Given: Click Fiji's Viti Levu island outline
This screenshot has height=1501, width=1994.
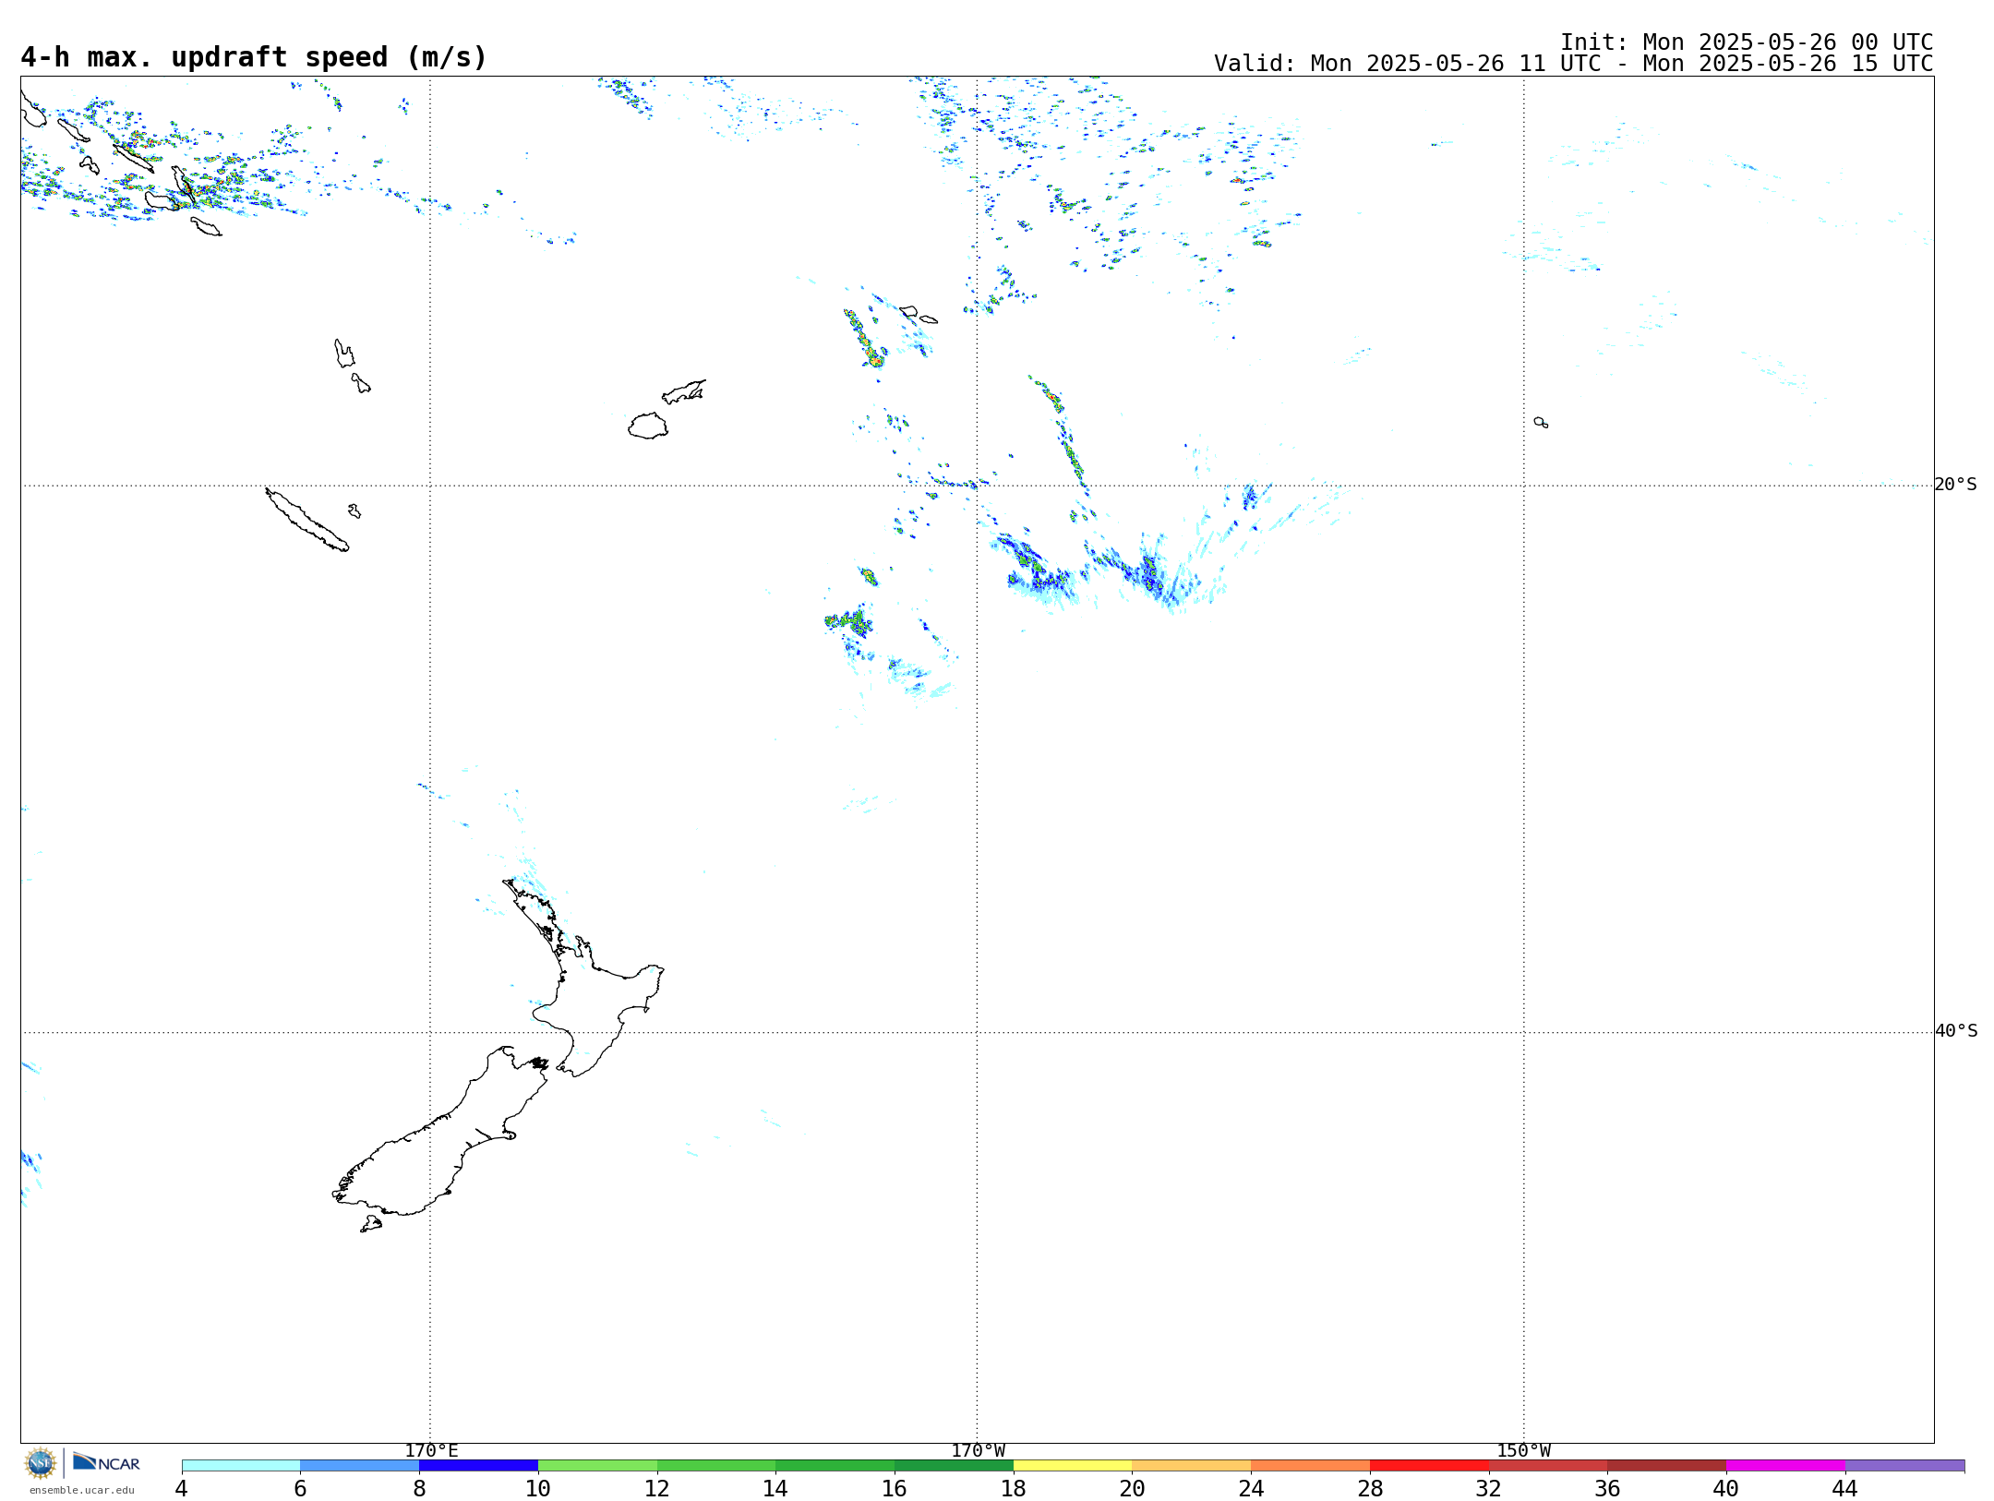Looking at the screenshot, I should 648,426.
